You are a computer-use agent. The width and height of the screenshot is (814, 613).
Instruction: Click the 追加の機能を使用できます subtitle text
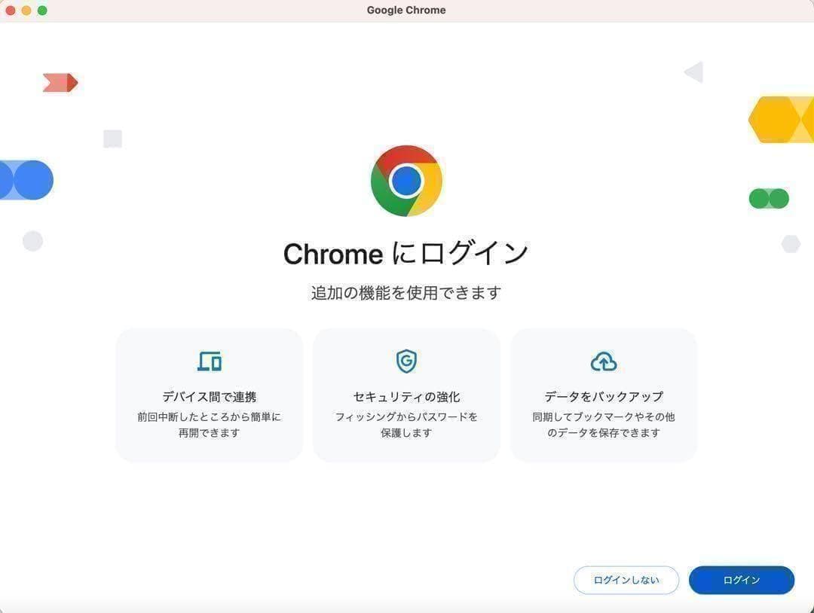[406, 293]
